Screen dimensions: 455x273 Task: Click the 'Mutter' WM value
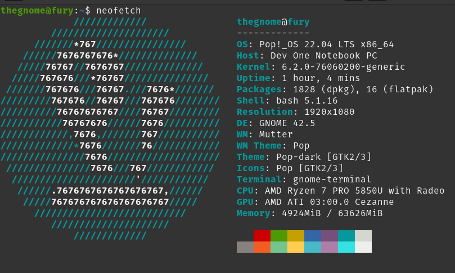[x=276, y=135]
